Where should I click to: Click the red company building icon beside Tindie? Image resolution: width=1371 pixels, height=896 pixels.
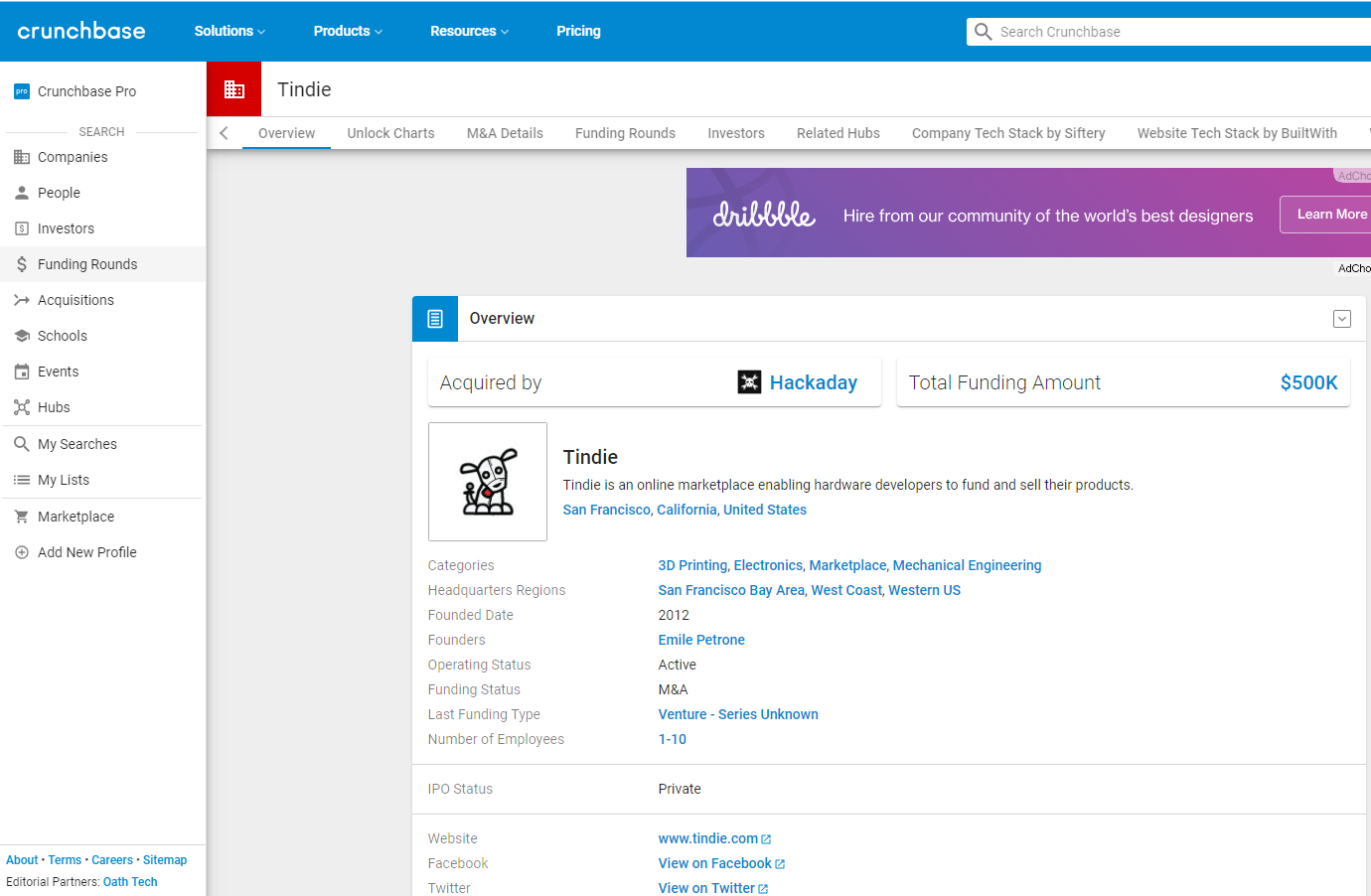(234, 89)
